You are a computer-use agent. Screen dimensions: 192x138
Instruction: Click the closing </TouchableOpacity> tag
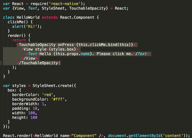38,63
